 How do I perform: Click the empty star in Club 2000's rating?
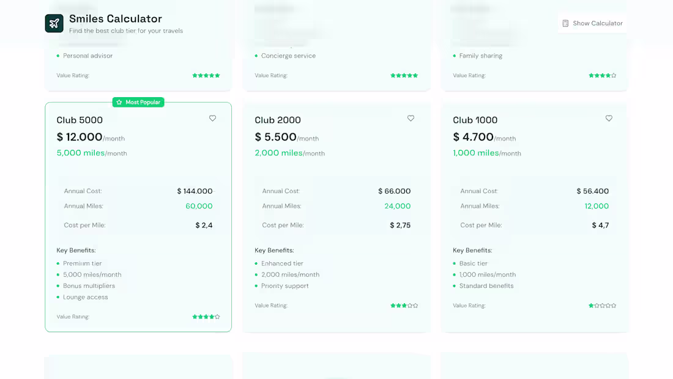click(410, 305)
